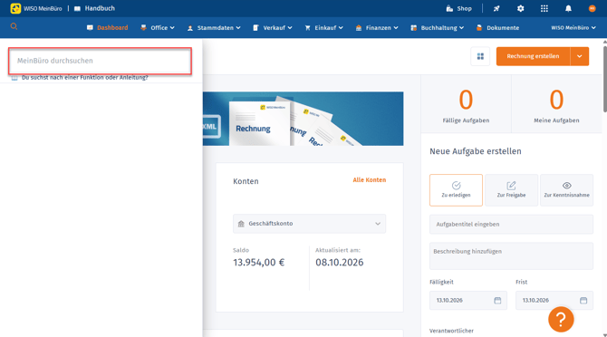Screen dimensions: 607x337
Task: Open the Shop link text
Action: (x=464, y=8)
